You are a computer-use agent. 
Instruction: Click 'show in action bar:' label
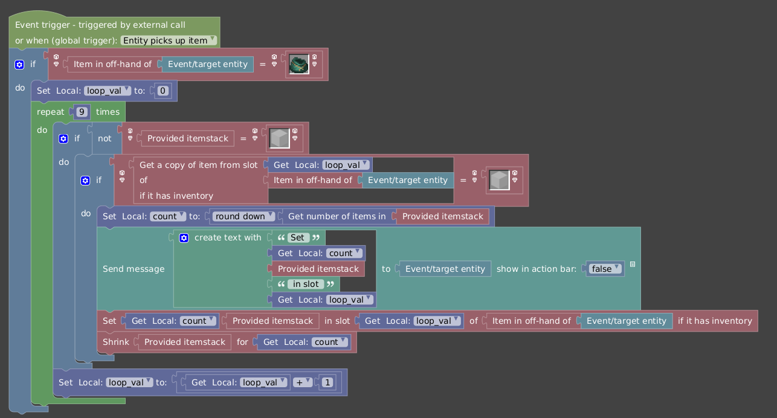click(x=537, y=269)
